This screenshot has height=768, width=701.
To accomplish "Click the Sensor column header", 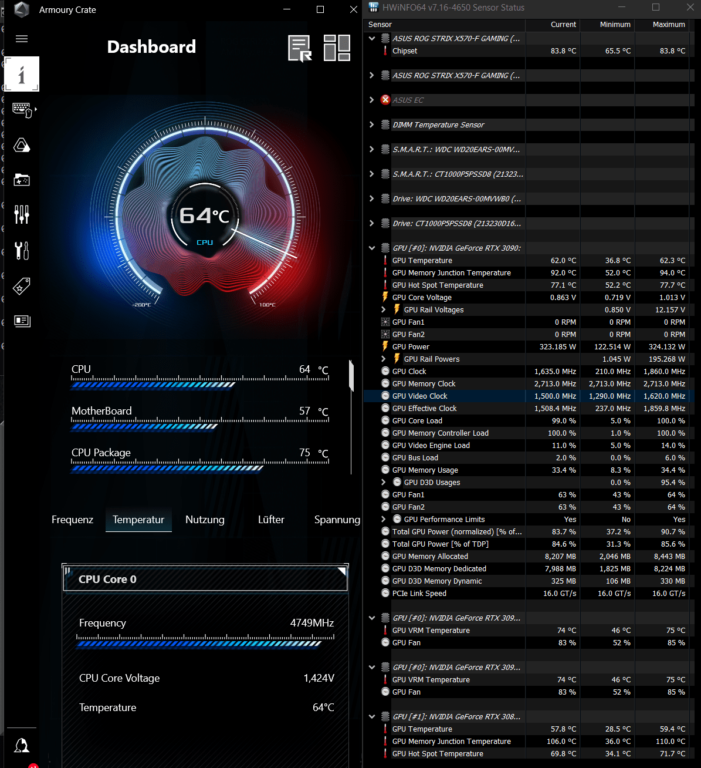I will (444, 25).
